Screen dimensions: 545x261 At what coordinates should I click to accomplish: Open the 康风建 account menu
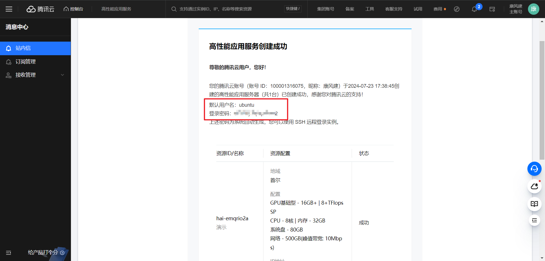(516, 9)
